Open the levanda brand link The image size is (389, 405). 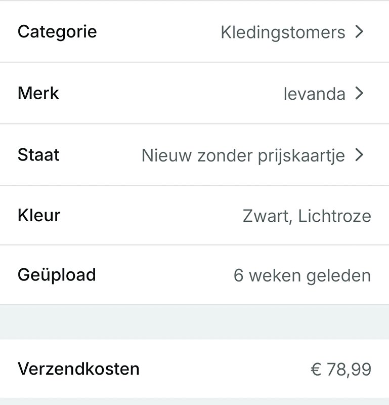coord(314,94)
